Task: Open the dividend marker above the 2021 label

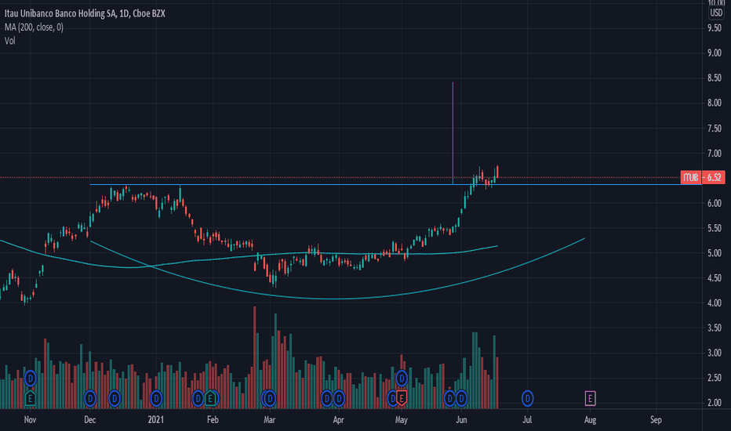Action: 156,398
